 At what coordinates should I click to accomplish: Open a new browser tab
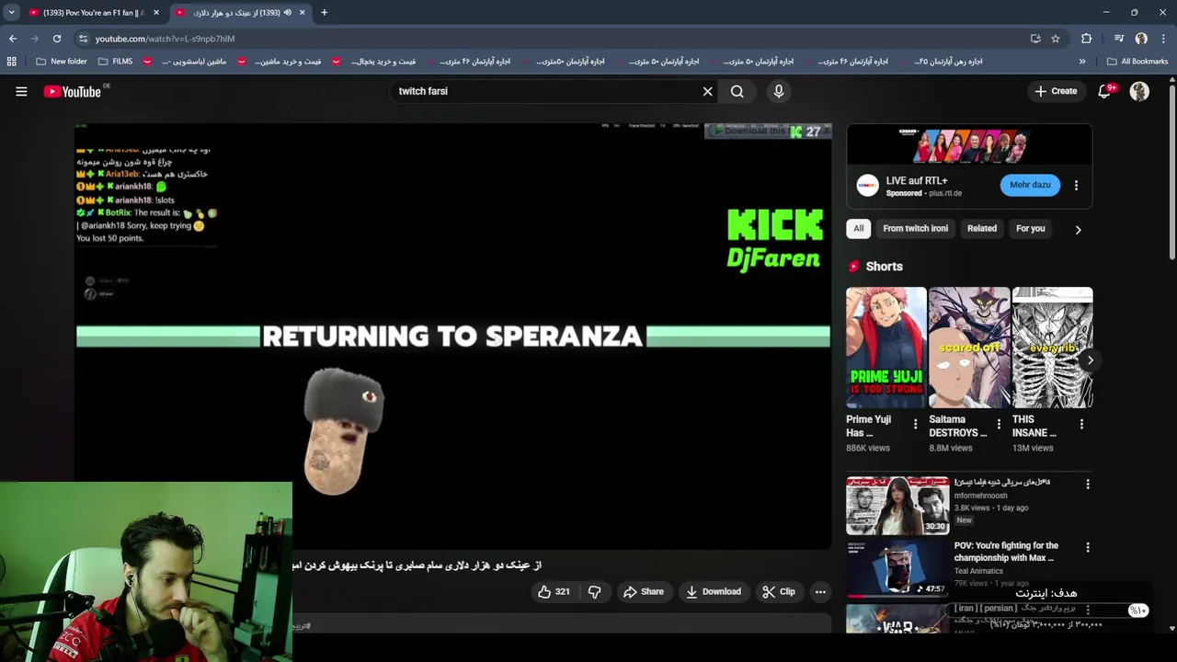point(324,13)
